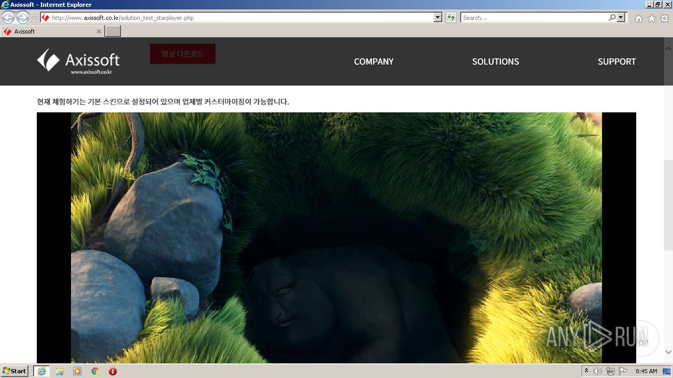Expand the address bar dropdown arrow
The width and height of the screenshot is (673, 378).
438,18
